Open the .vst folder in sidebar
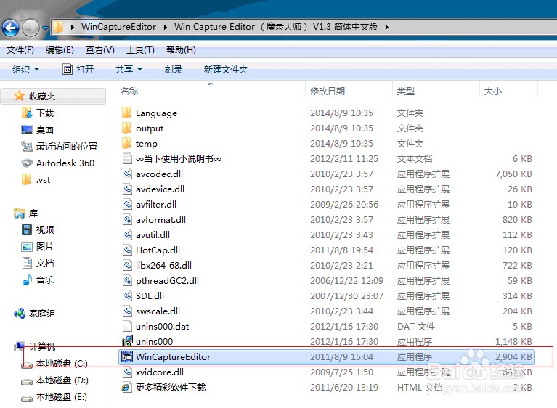The height and width of the screenshot is (408, 557). pyautogui.click(x=36, y=179)
